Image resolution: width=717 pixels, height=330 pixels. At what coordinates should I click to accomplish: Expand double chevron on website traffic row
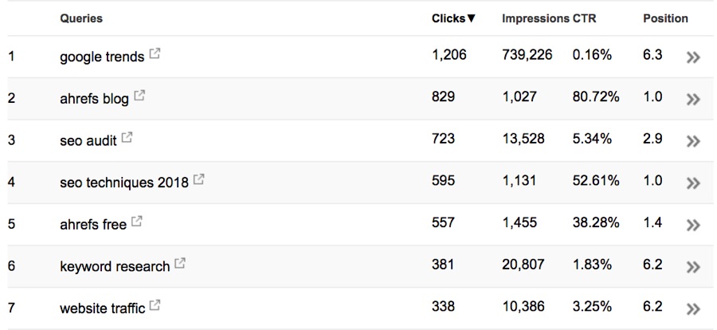693,309
